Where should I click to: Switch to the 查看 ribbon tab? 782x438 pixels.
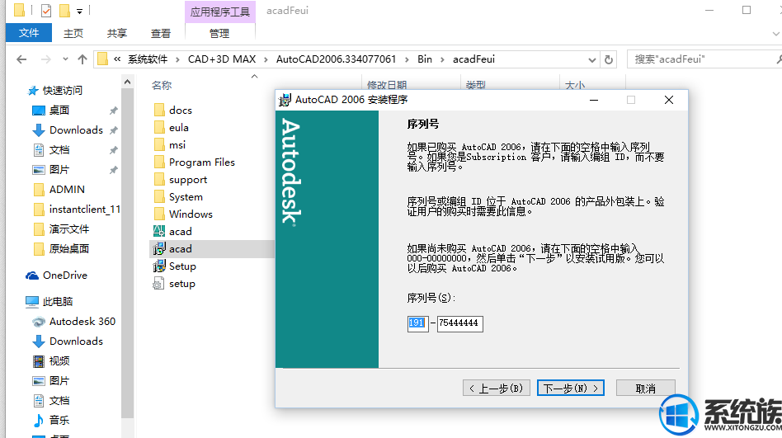[161, 34]
